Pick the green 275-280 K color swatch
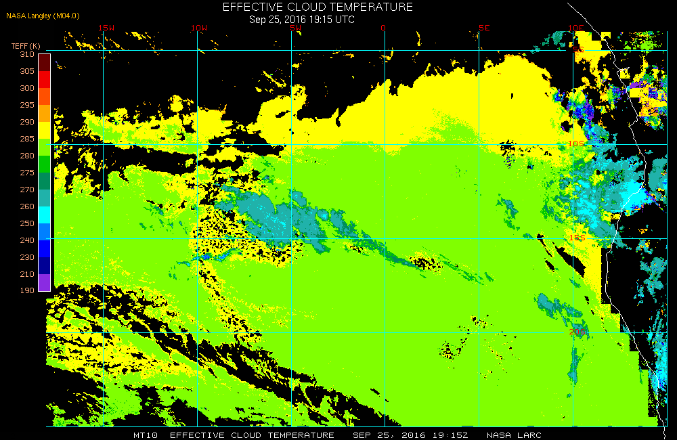Viewport: 677px width, 440px height. pyautogui.click(x=45, y=164)
